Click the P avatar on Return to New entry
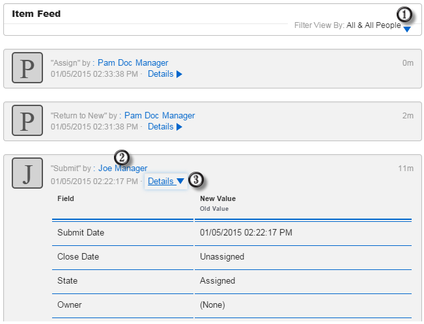Image resolution: width=424 pixels, height=324 pixels. point(27,121)
